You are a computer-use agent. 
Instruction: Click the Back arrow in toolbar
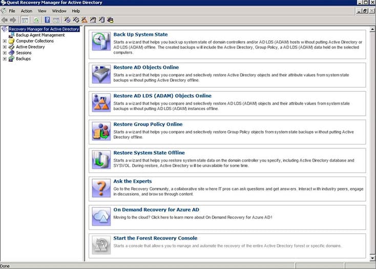point(4,20)
